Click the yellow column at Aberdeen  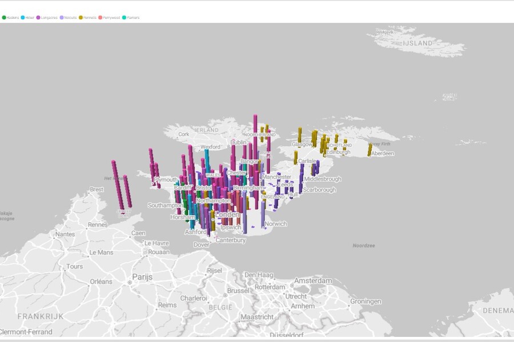tap(370, 149)
